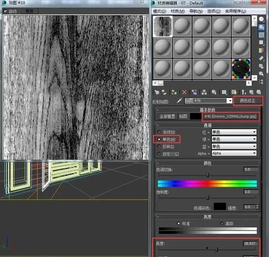Viewport: 269px width, 257px height.
Task: Click the black color swatch beside 贴图
Action: pos(196,116)
